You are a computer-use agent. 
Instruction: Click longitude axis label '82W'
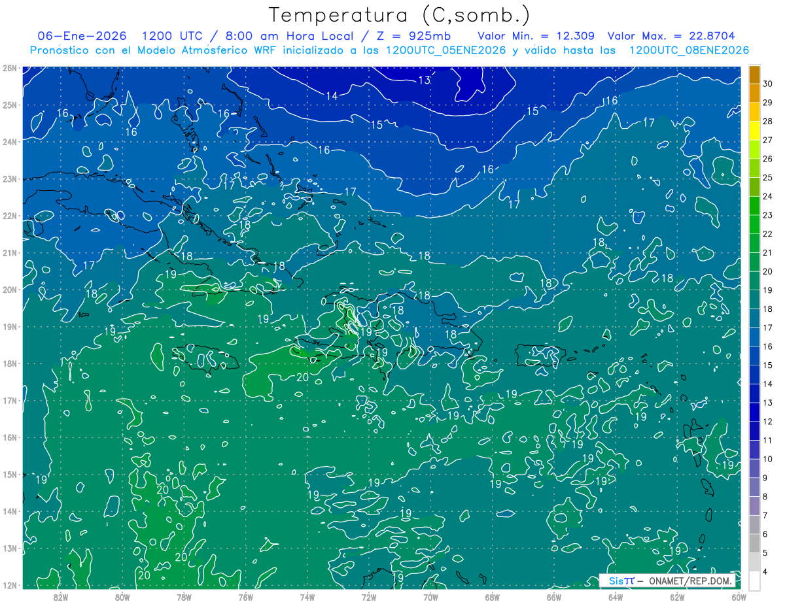pos(61,597)
